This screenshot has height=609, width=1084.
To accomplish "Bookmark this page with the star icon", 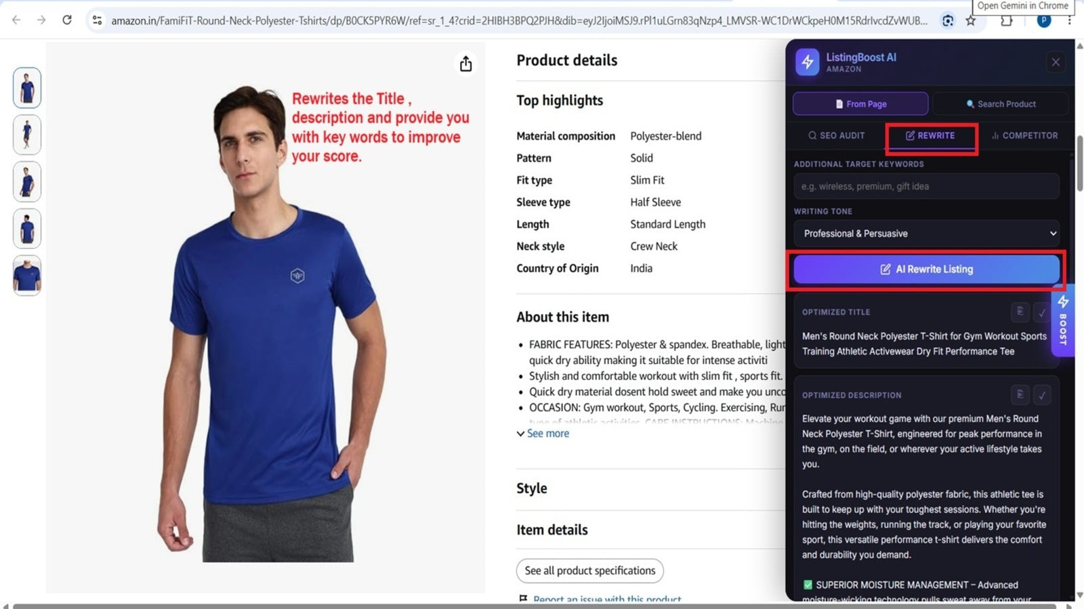I will (x=971, y=20).
